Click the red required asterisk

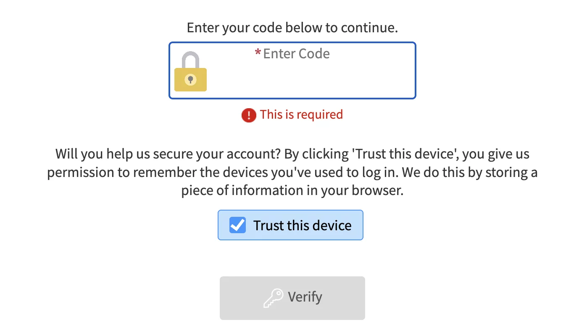(x=258, y=54)
